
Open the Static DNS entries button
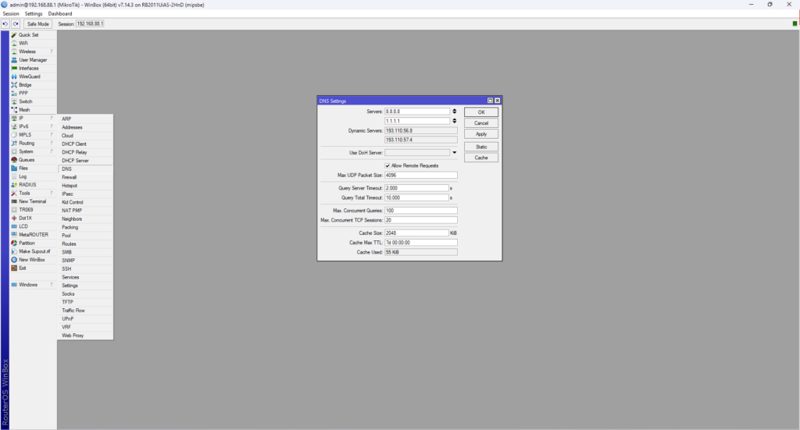[x=480, y=147]
